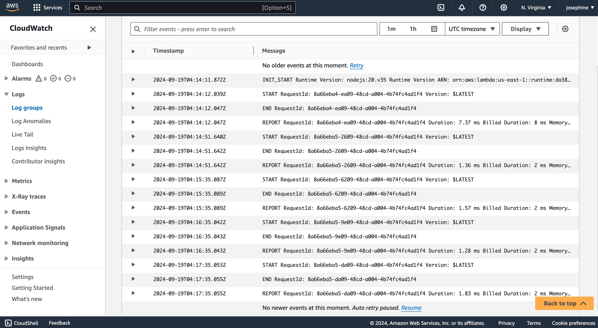Click the insufficient data alarms icon
Image resolution: width=598 pixels, height=328 pixels.
(x=68, y=78)
